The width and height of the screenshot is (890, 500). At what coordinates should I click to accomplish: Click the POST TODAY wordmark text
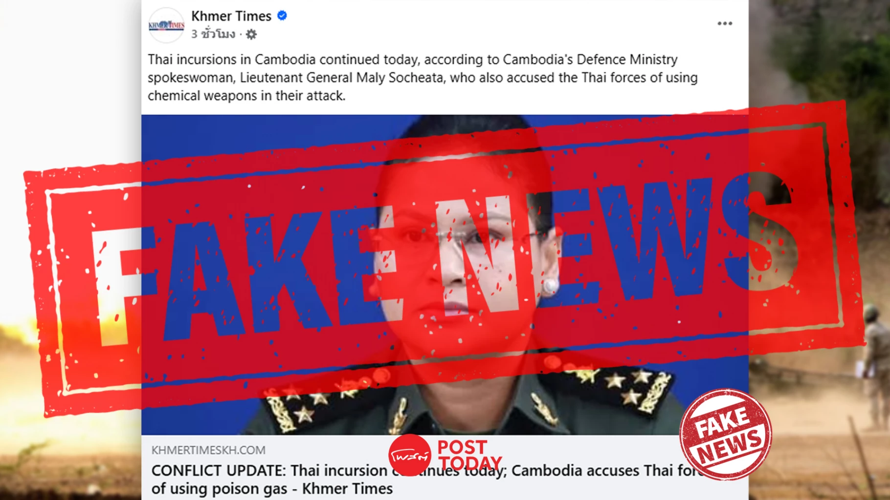click(469, 455)
